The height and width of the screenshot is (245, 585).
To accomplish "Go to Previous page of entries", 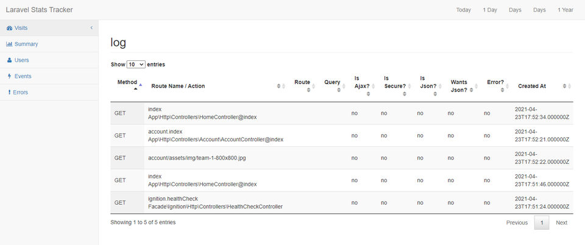I will coord(517,222).
